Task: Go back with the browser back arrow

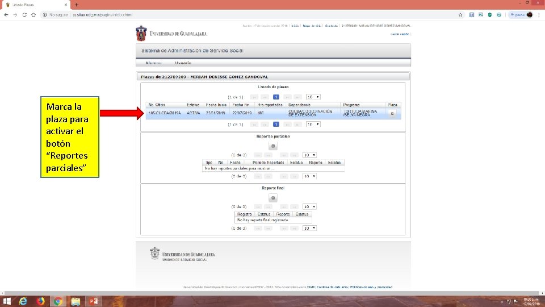Action: [6, 15]
